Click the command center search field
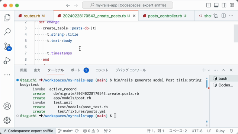 coord(128,5)
